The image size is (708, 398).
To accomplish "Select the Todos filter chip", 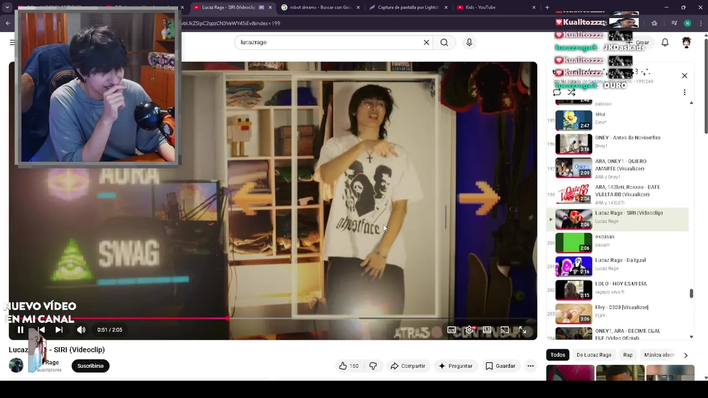I will (558, 355).
